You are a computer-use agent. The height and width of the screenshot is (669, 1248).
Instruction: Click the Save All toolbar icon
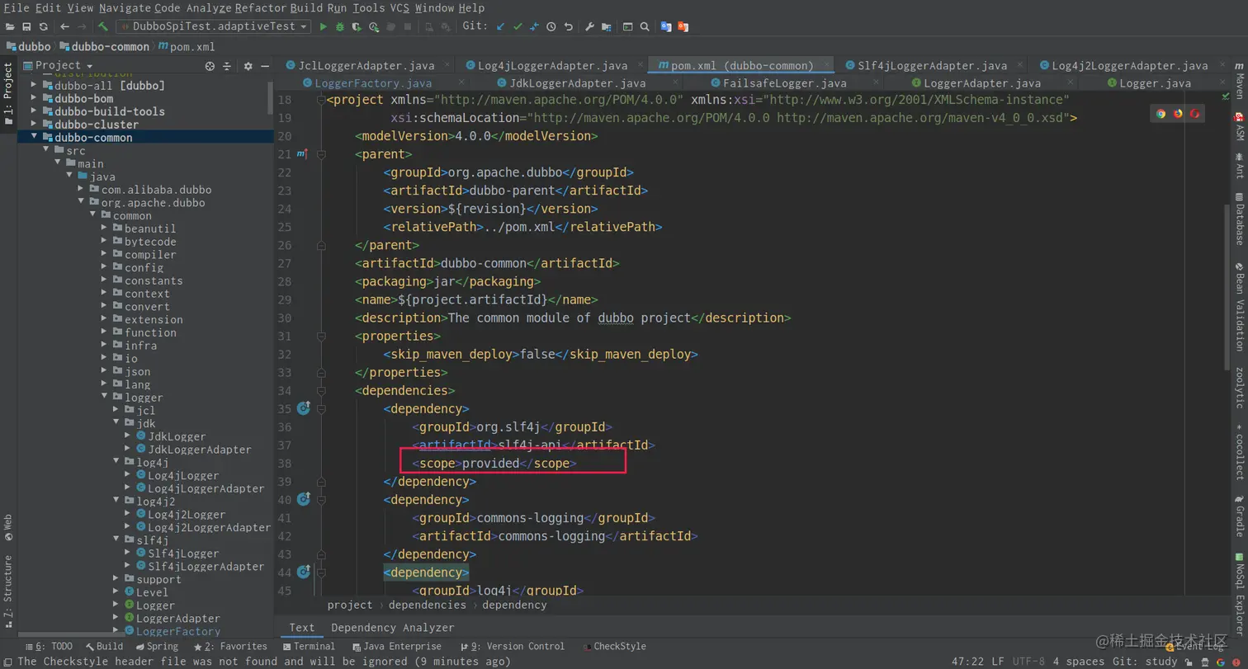26,26
